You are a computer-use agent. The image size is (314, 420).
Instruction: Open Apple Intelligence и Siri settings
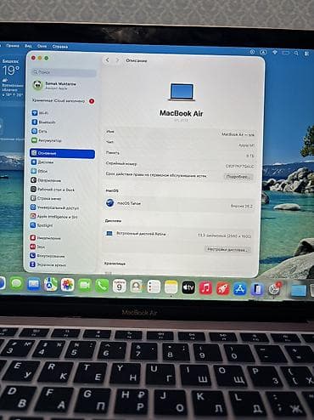click(53, 217)
